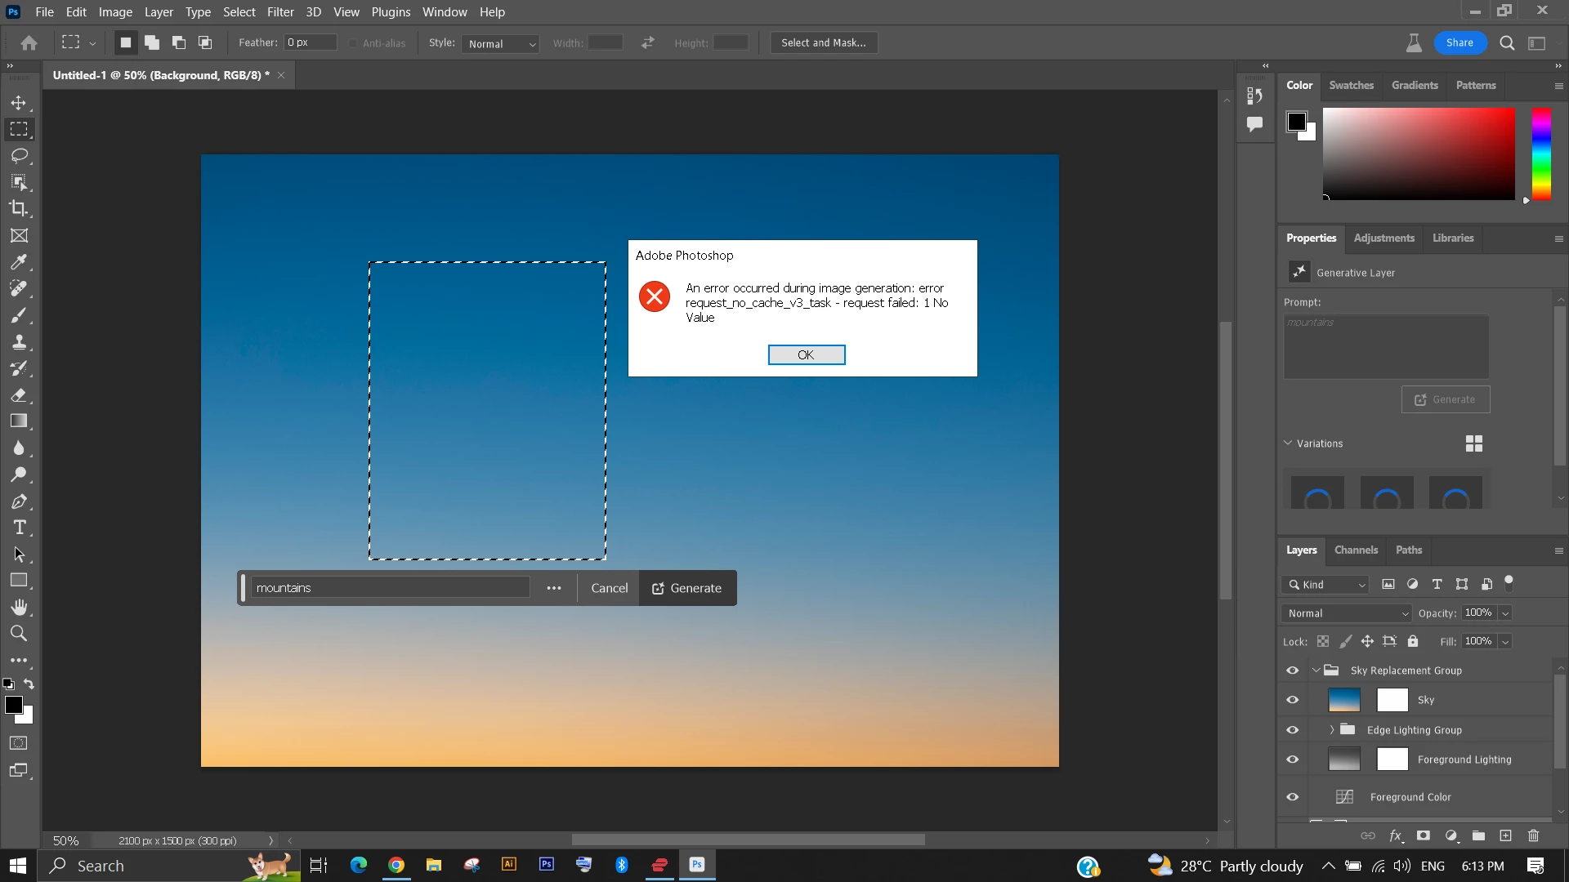
Task: Click the delete layer trash icon
Action: pyautogui.click(x=1533, y=835)
